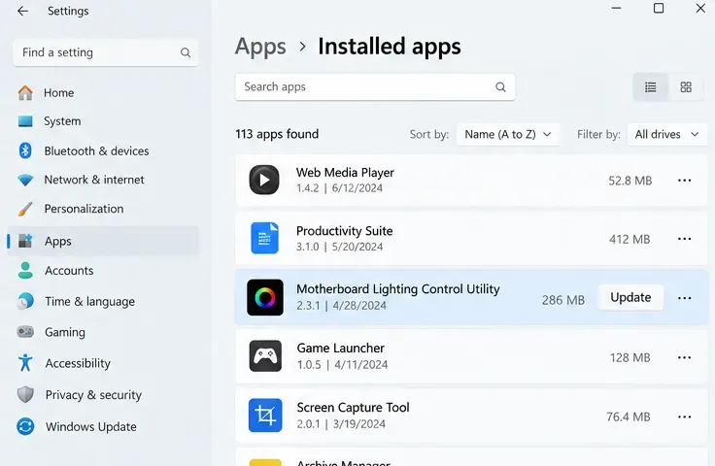
Task: Click the Gaming controller icon in sidebar
Action: 25,332
